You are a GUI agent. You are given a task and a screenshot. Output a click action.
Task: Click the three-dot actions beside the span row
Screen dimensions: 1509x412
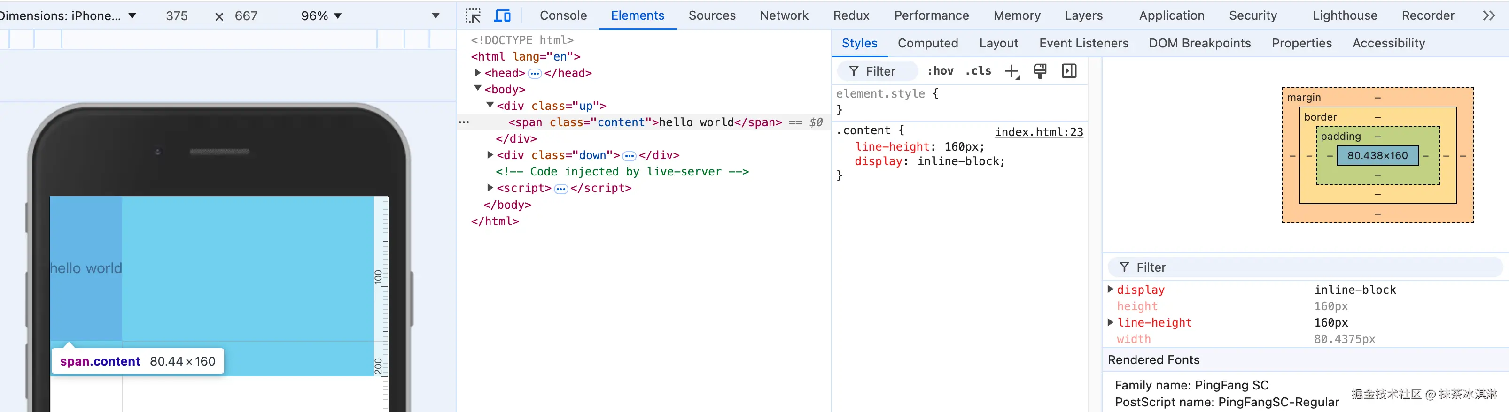click(x=464, y=122)
